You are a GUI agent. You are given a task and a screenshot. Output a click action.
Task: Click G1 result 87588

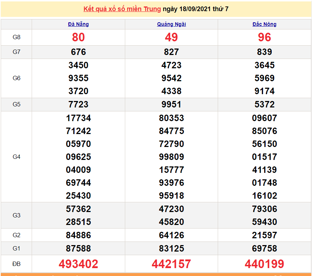tap(78, 248)
